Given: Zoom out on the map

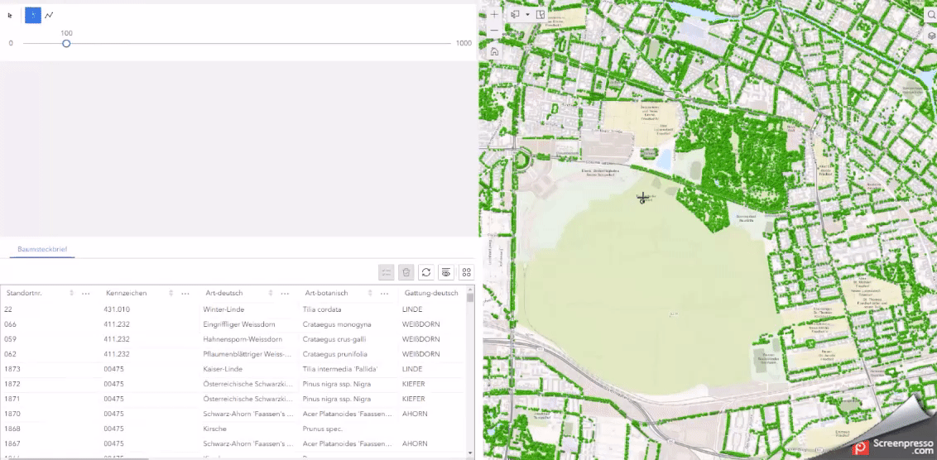Looking at the screenshot, I should click(494, 30).
